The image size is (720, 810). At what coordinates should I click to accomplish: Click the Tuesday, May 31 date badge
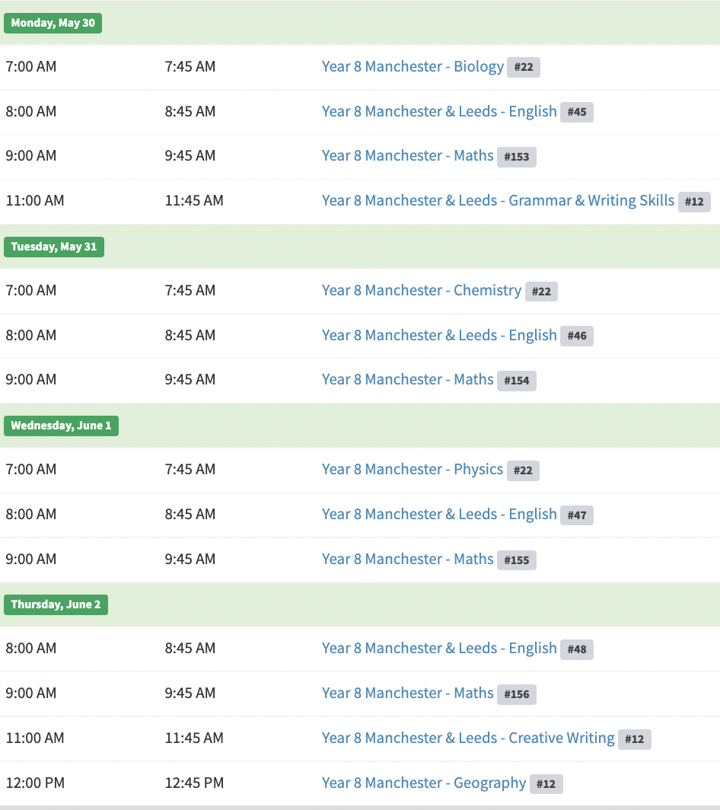tap(54, 247)
